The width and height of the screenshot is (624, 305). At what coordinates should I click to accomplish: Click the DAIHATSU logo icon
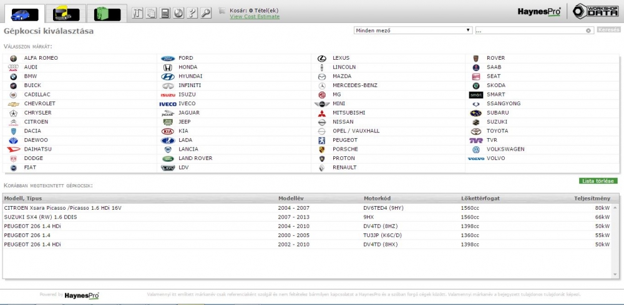[x=14, y=150]
